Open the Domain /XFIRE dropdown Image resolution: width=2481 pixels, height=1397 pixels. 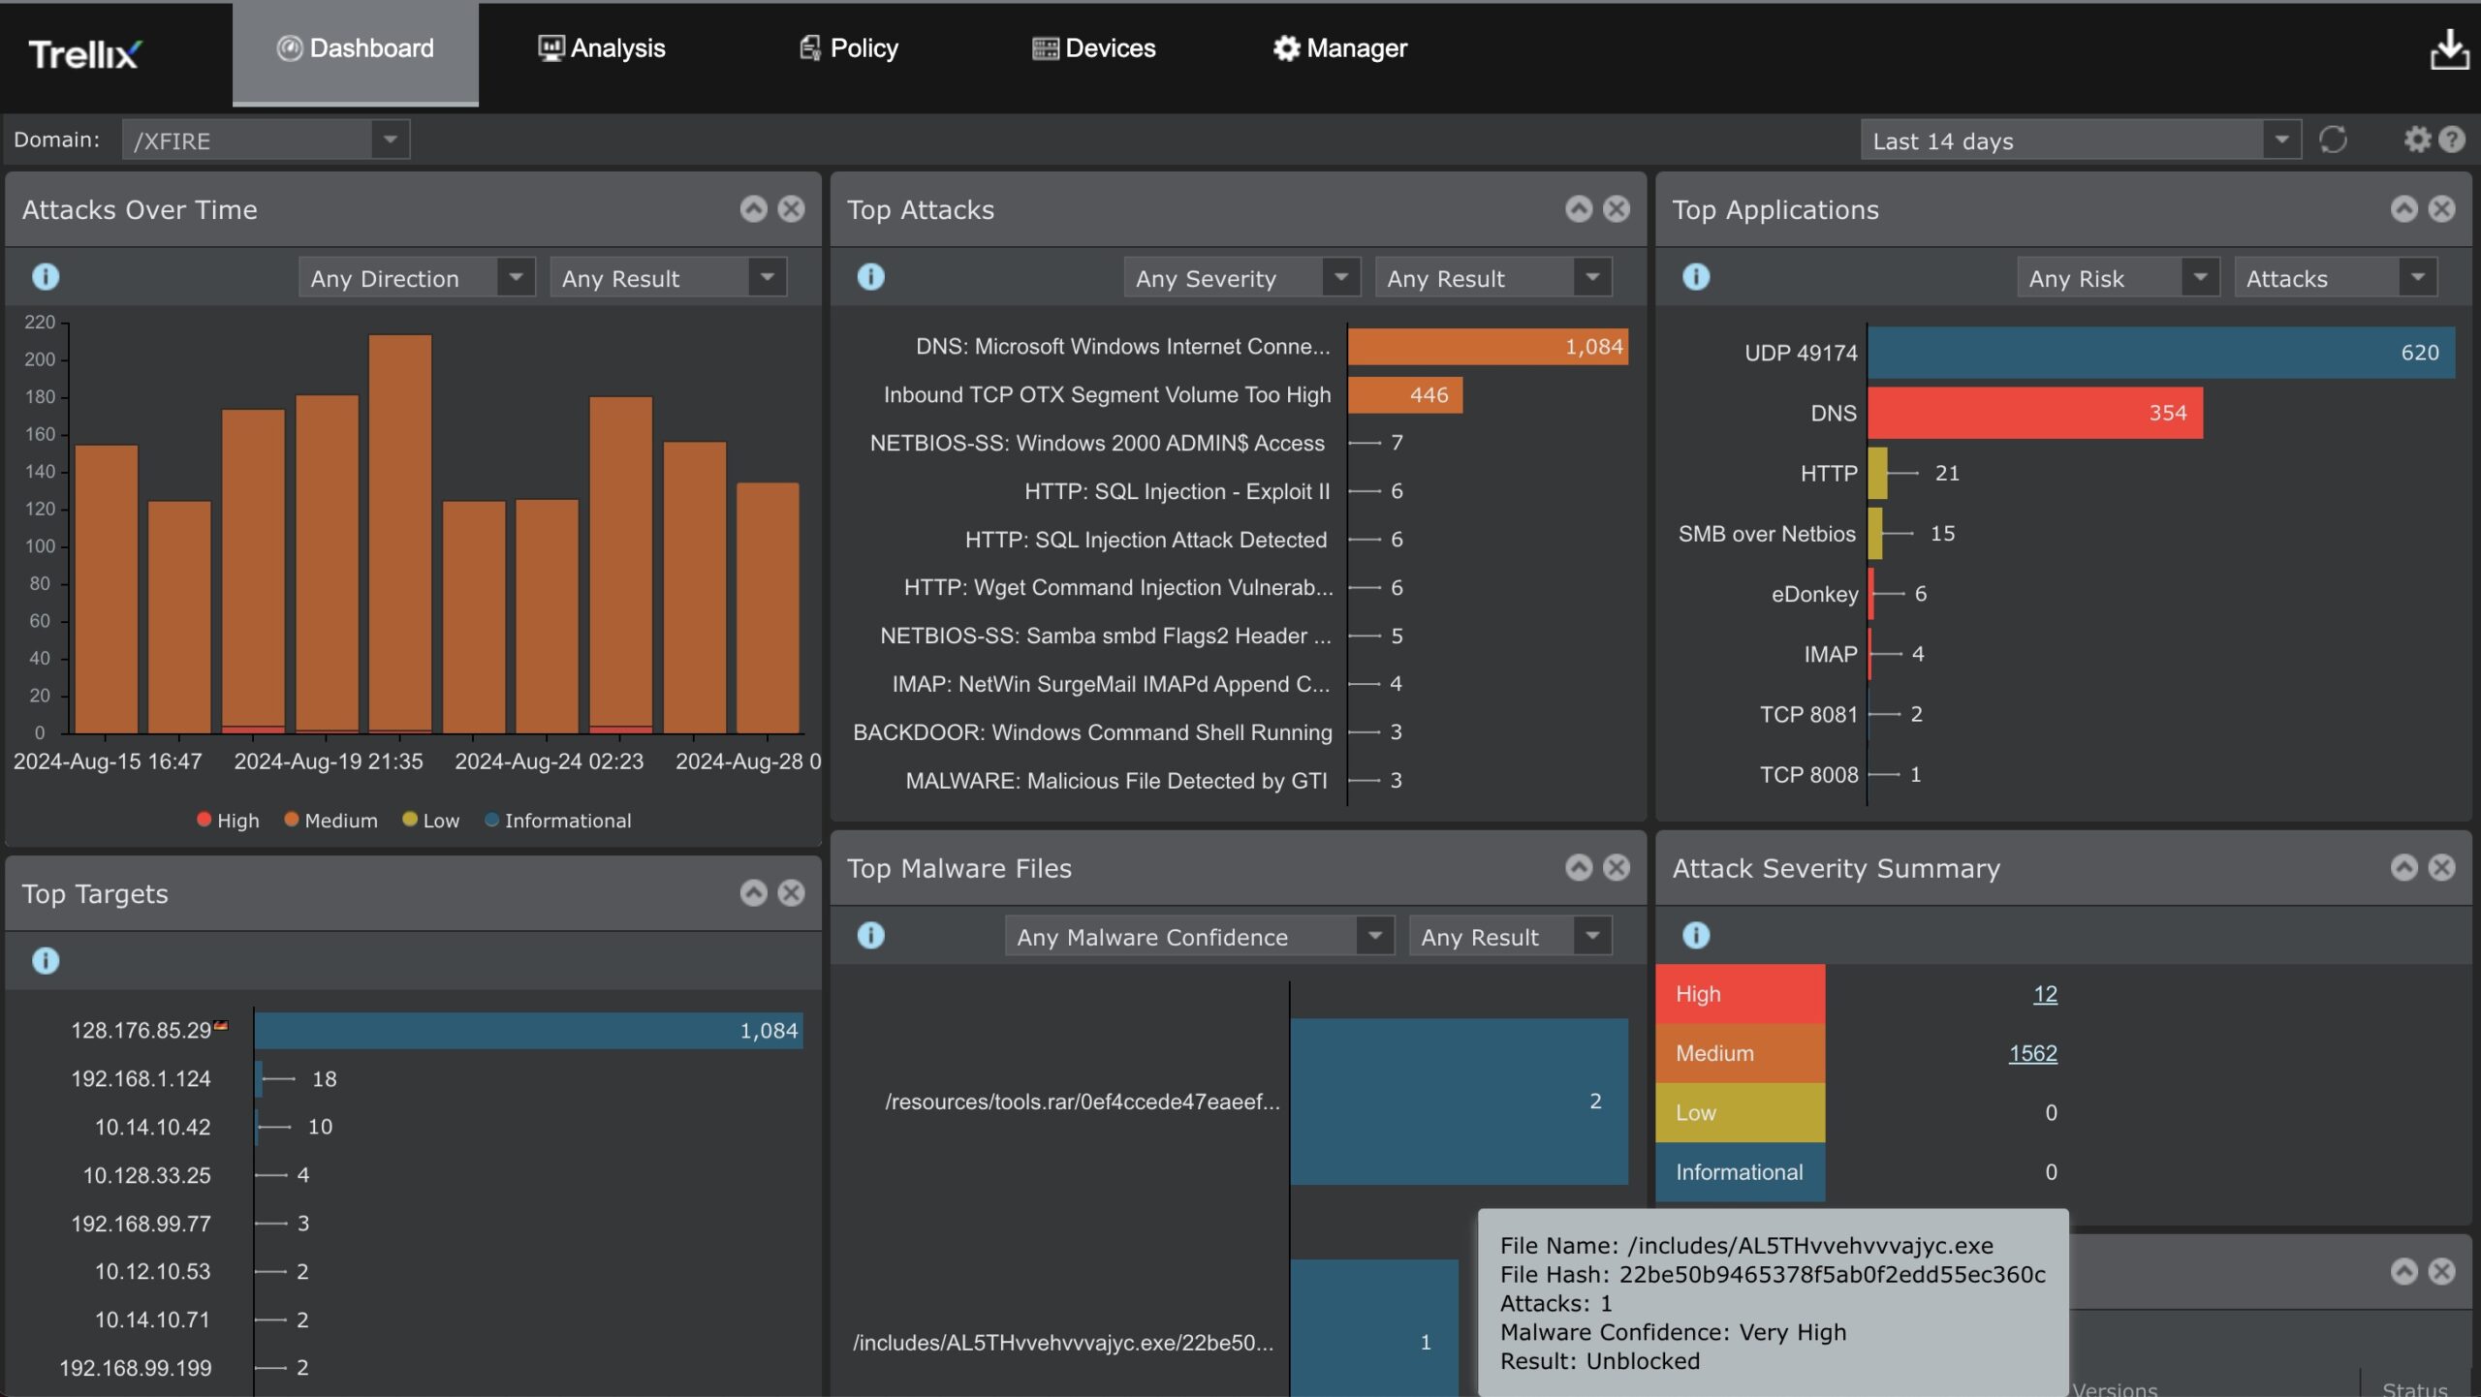tap(390, 140)
